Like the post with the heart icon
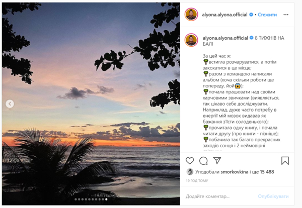Viewport: 302px width, 208px height. [x=190, y=161]
